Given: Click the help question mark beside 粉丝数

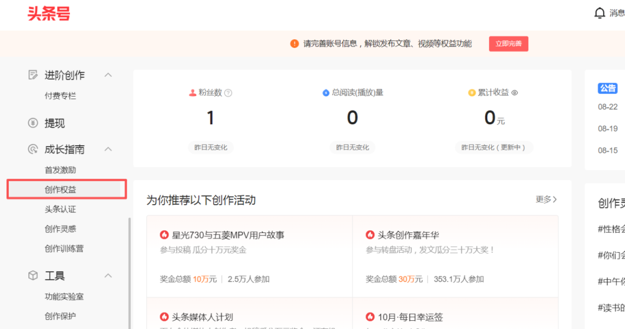Looking at the screenshot, I should [228, 93].
